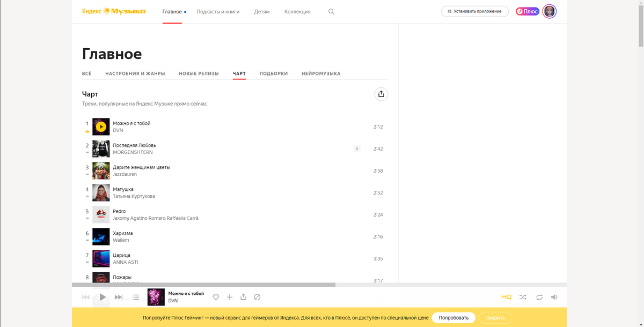The height and width of the screenshot is (327, 644).
Task: Toggle repeat playback mode
Action: [539, 297]
